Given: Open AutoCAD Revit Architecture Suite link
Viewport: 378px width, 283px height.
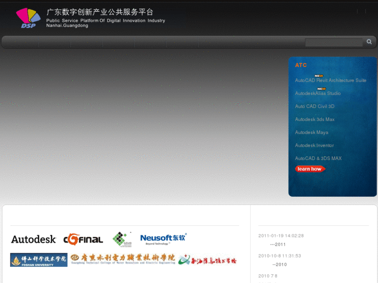Looking at the screenshot, I should pos(331,80).
